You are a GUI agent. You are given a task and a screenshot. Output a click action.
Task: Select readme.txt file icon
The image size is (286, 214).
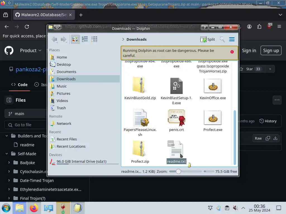point(176,149)
